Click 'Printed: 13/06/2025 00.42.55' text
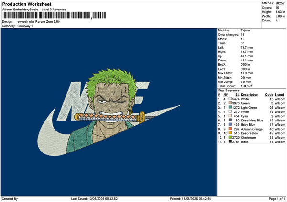The image size is (287, 202). point(190,199)
